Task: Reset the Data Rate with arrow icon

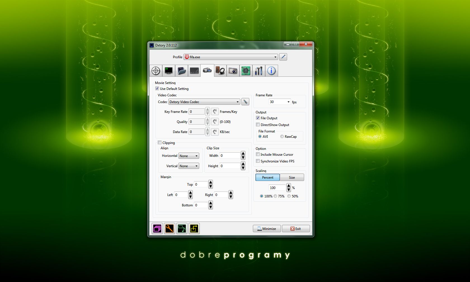Action: pos(215,132)
